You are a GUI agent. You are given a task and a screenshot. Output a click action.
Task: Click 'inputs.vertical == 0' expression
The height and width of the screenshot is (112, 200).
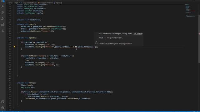65,47
